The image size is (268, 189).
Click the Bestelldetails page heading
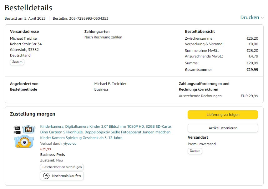pyautogui.click(x=28, y=7)
